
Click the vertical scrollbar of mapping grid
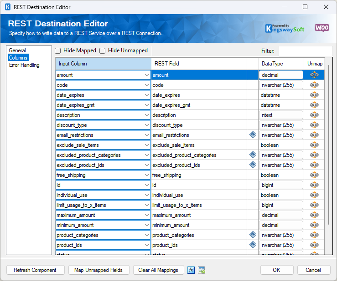(x=329, y=145)
